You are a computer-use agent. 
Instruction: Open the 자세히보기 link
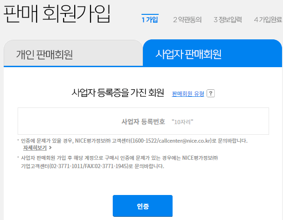tap(35, 148)
